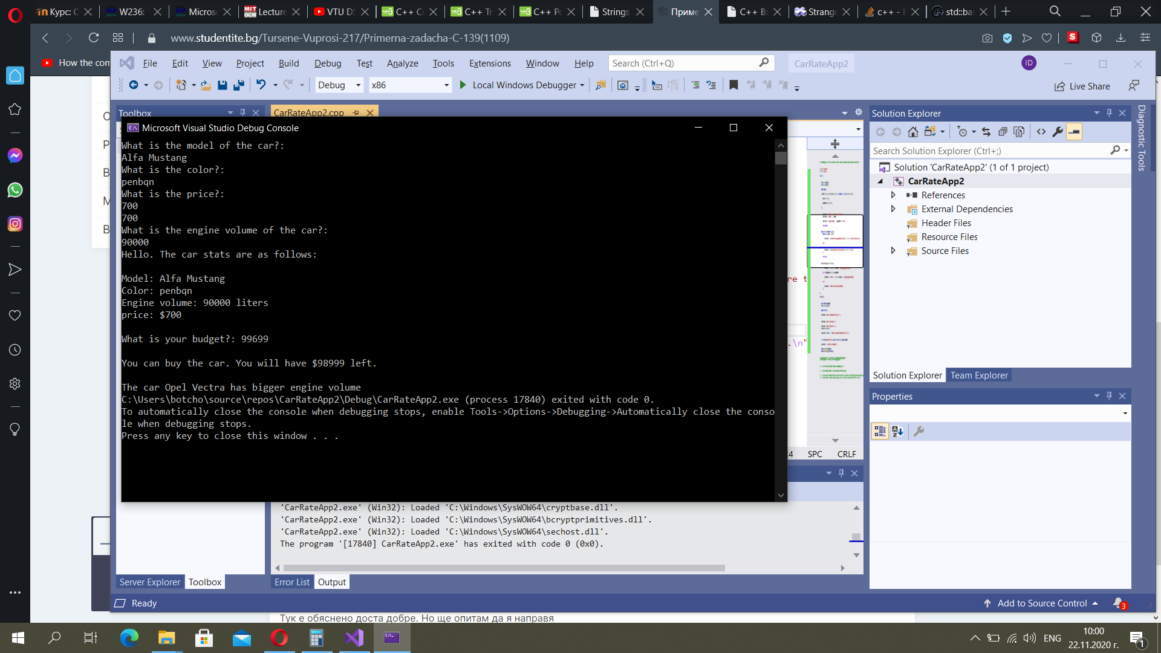1161x653 pixels.
Task: Expand the References tree node
Action: [x=893, y=195]
